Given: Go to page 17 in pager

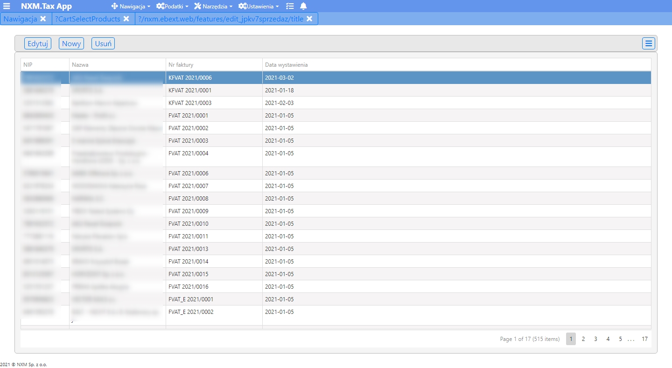Looking at the screenshot, I should pos(644,339).
